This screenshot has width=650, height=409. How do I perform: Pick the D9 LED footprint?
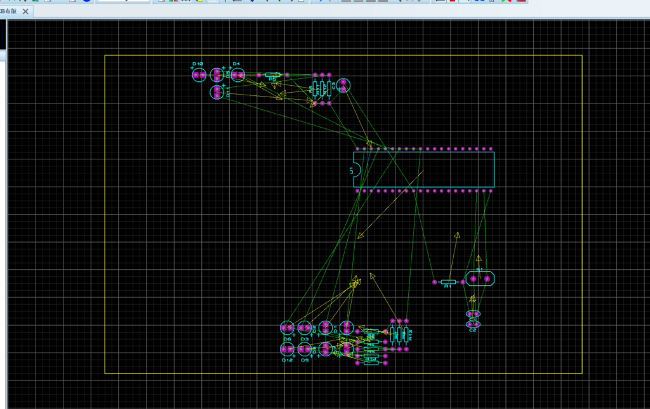(305, 349)
